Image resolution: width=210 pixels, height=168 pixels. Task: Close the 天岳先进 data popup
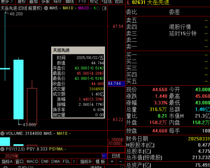(102, 50)
